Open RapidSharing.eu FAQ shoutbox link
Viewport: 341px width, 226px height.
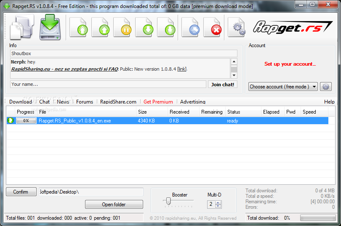tap(64, 69)
